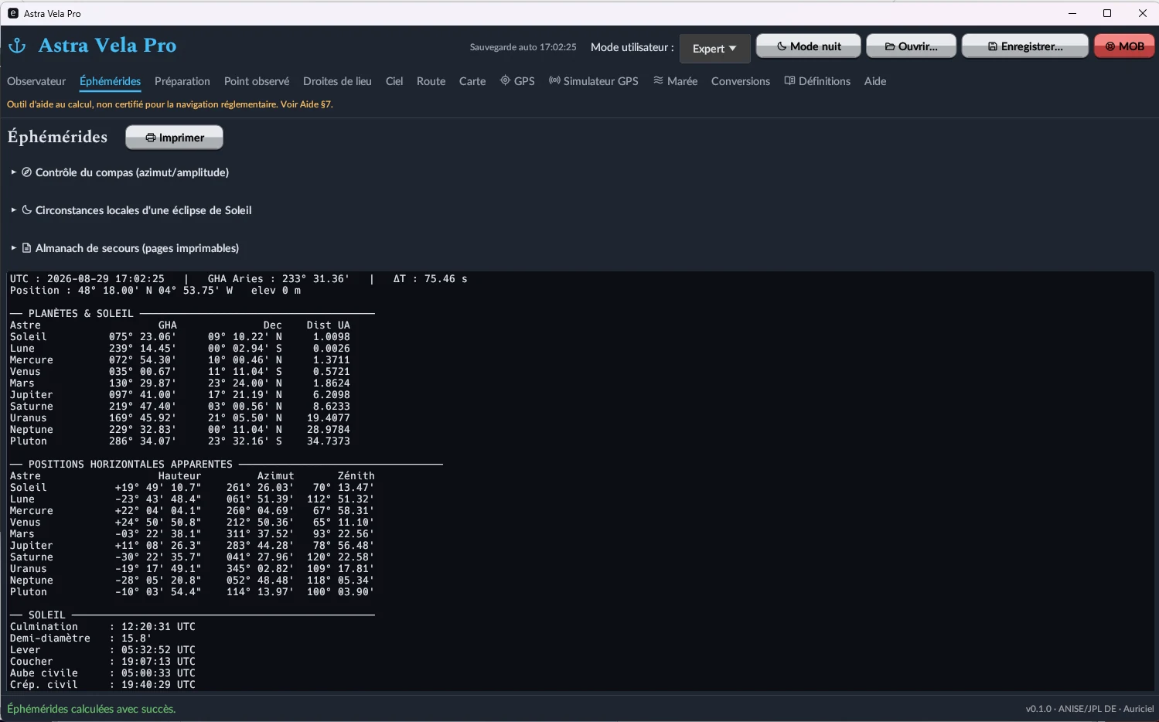Click the Mode utilisateur label
Viewport: 1159px width, 722px height.
click(632, 47)
